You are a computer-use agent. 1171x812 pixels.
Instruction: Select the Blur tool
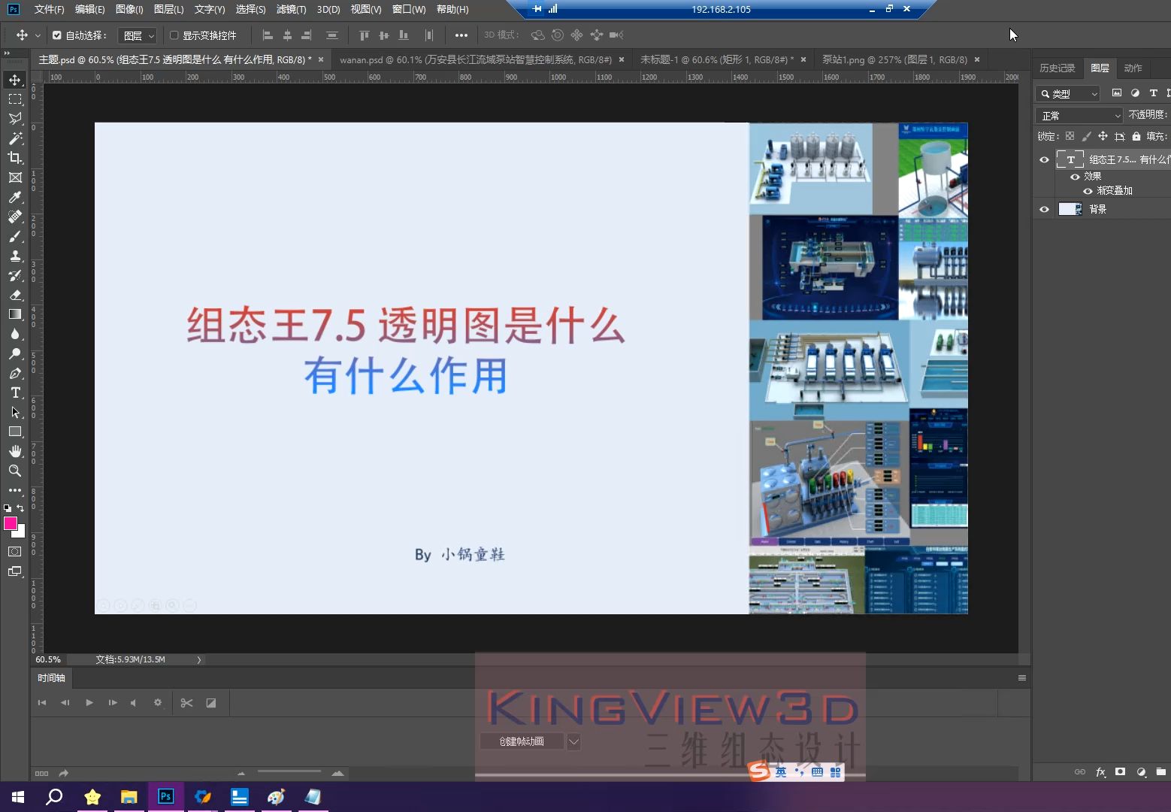[x=15, y=334]
